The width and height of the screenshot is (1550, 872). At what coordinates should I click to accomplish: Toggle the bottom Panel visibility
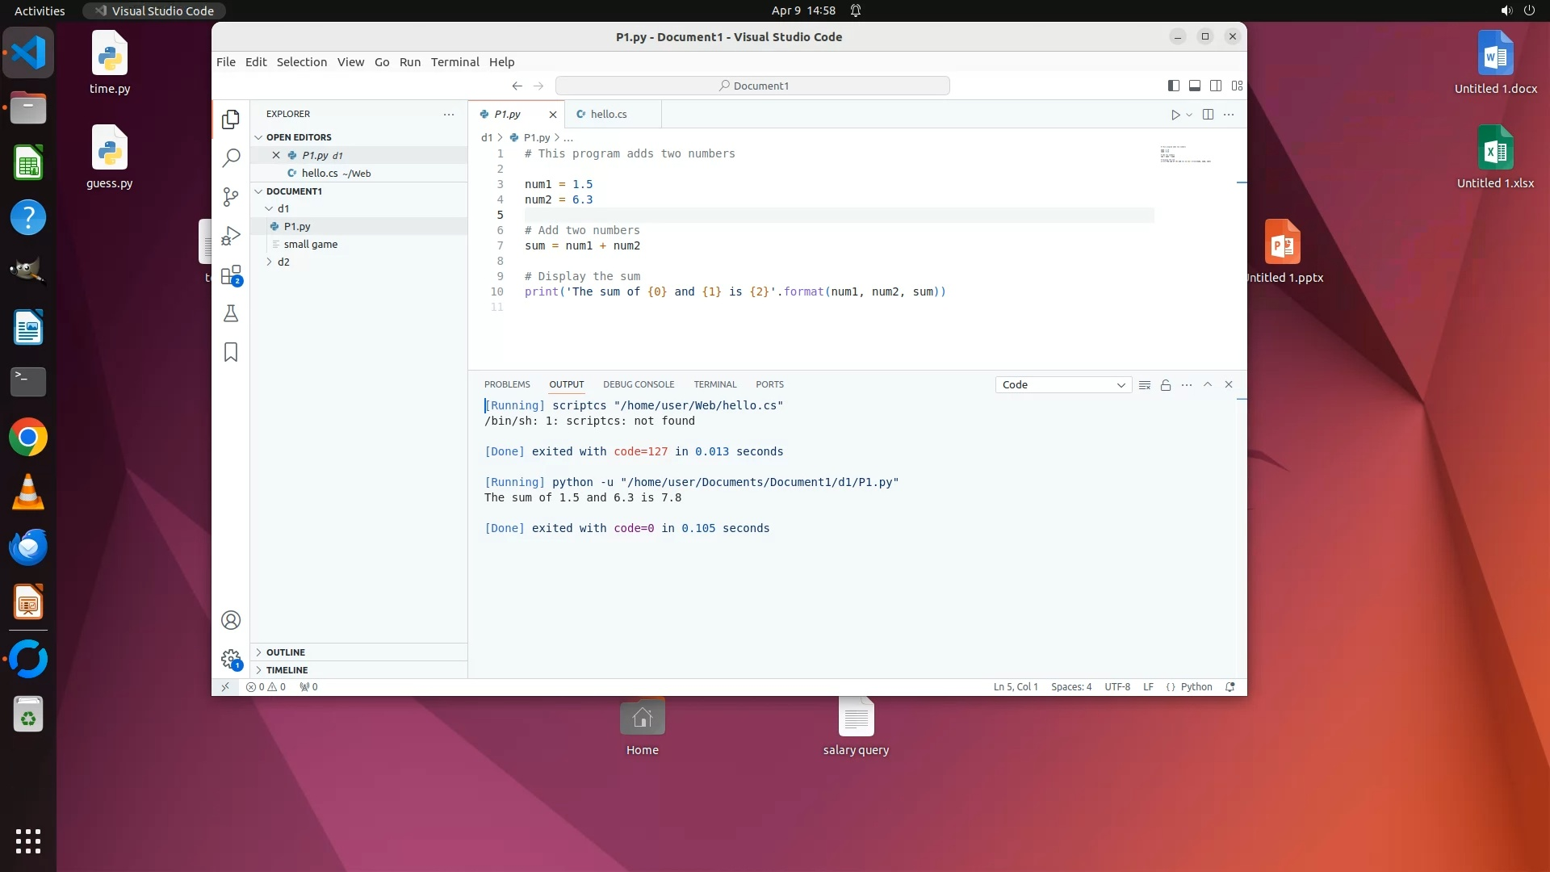(1195, 86)
